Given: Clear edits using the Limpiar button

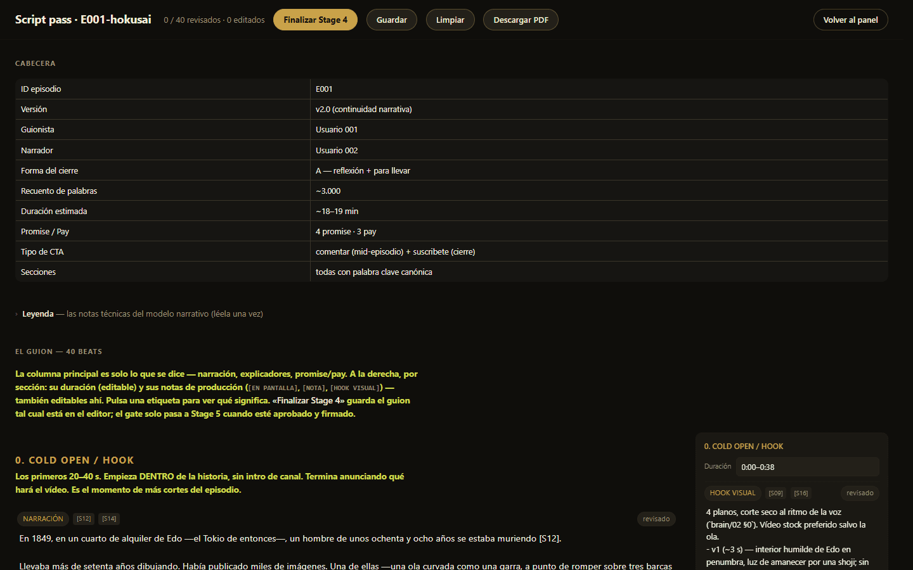Looking at the screenshot, I should [x=450, y=20].
